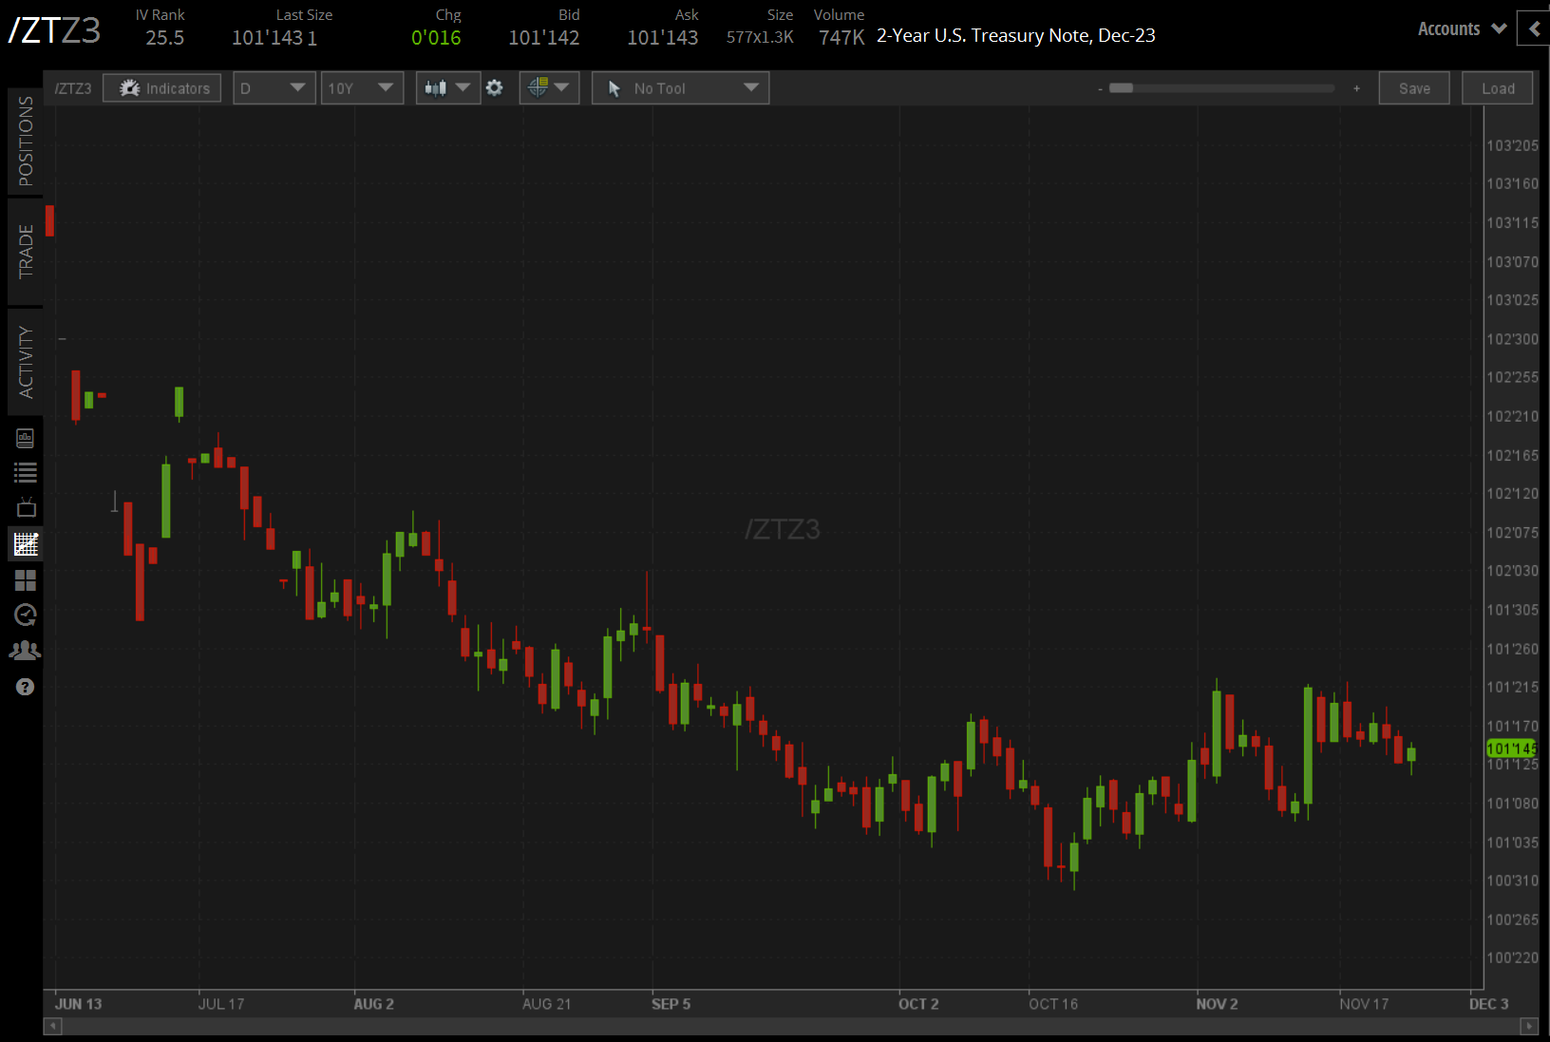1550x1042 pixels.
Task: Select the charts grid icon
Action: tap(26, 544)
